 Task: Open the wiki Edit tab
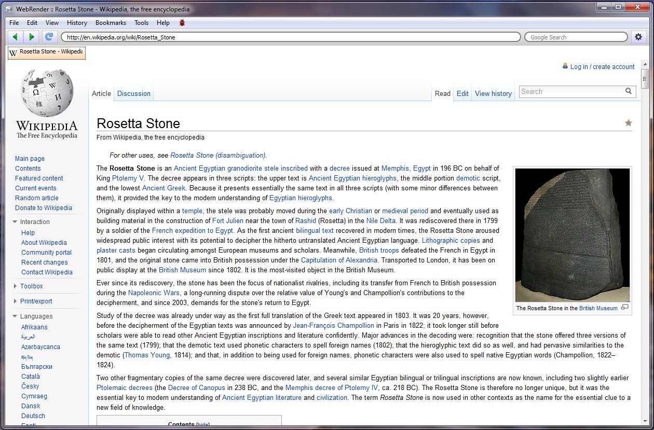(462, 93)
